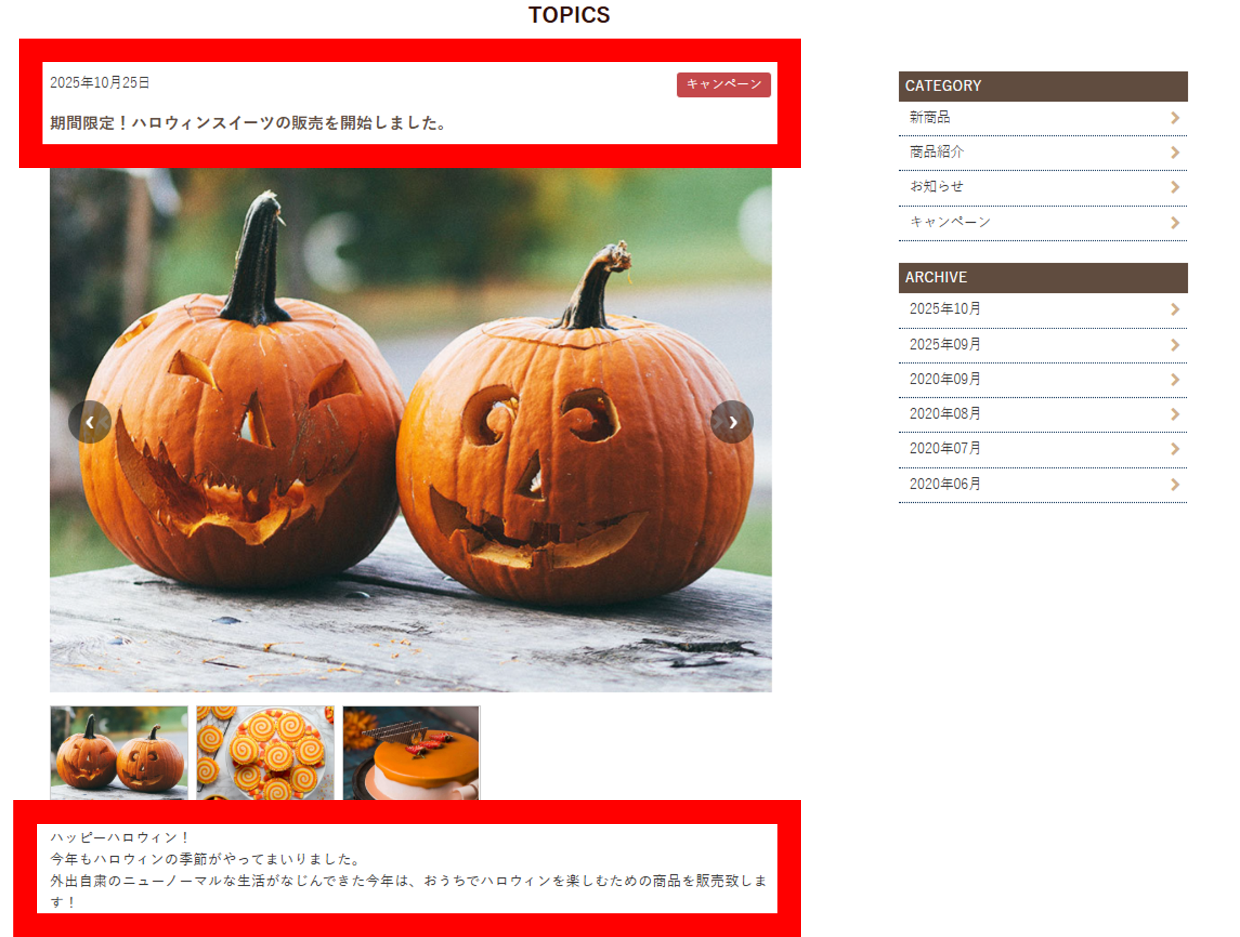Open 新商品 category link
Screen dimensions: 1240x937
1043,118
